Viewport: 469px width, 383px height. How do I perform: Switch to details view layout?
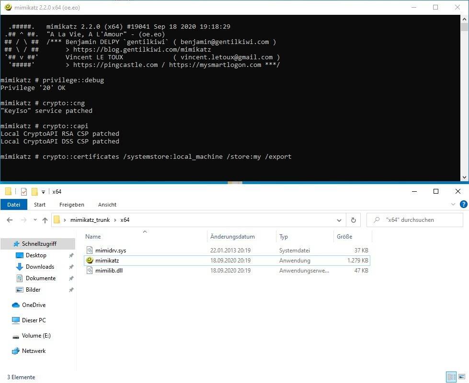point(450,377)
